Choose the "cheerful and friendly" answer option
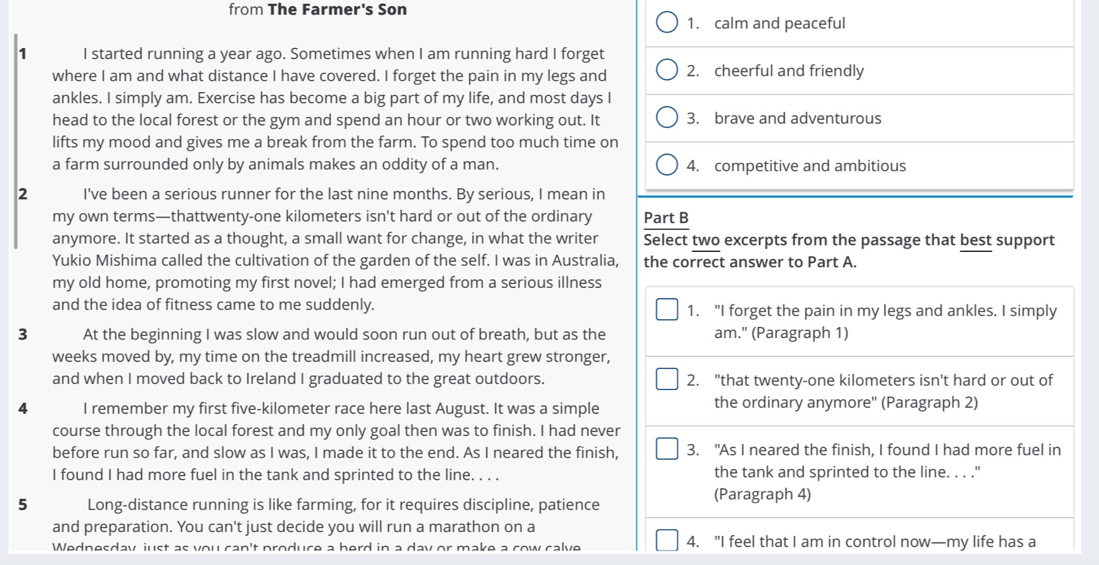Screen dimensions: 1099x565 pos(667,70)
